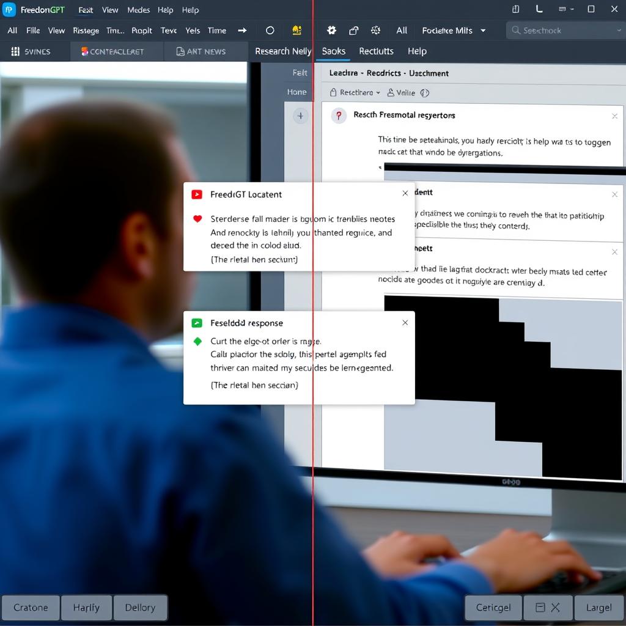Open the Resetlhero dropdown

click(x=355, y=93)
